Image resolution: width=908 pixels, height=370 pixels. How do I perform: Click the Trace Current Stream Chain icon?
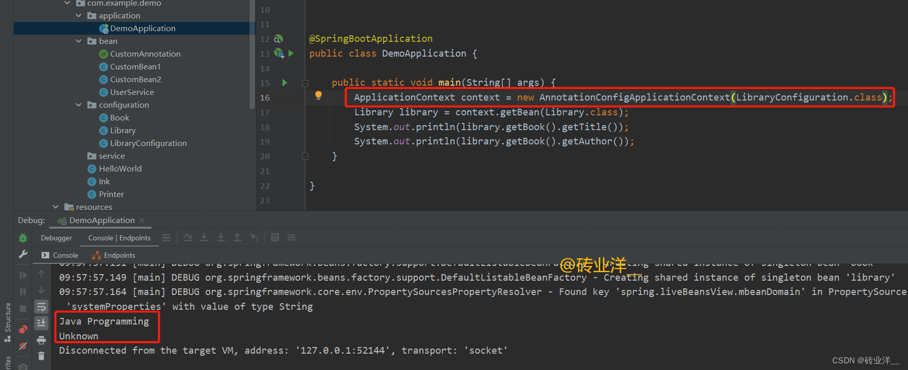(x=291, y=238)
